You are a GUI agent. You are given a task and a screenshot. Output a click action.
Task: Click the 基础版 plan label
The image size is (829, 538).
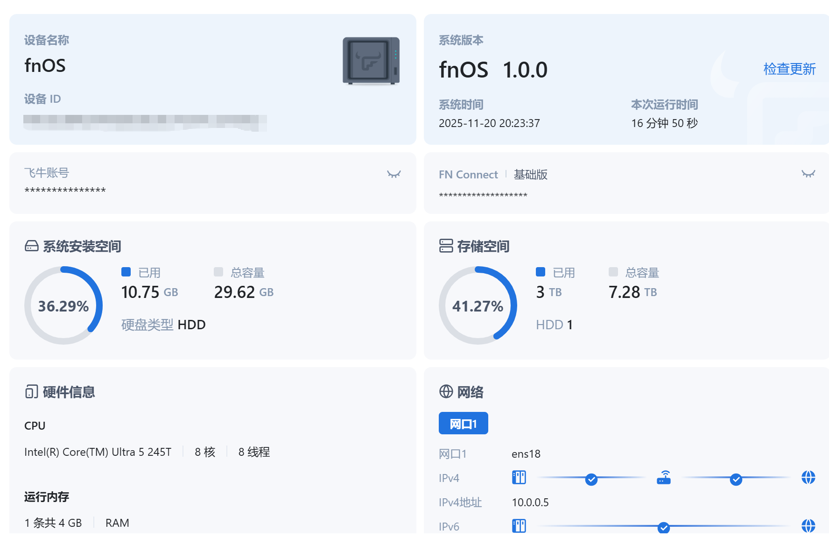[x=531, y=175]
